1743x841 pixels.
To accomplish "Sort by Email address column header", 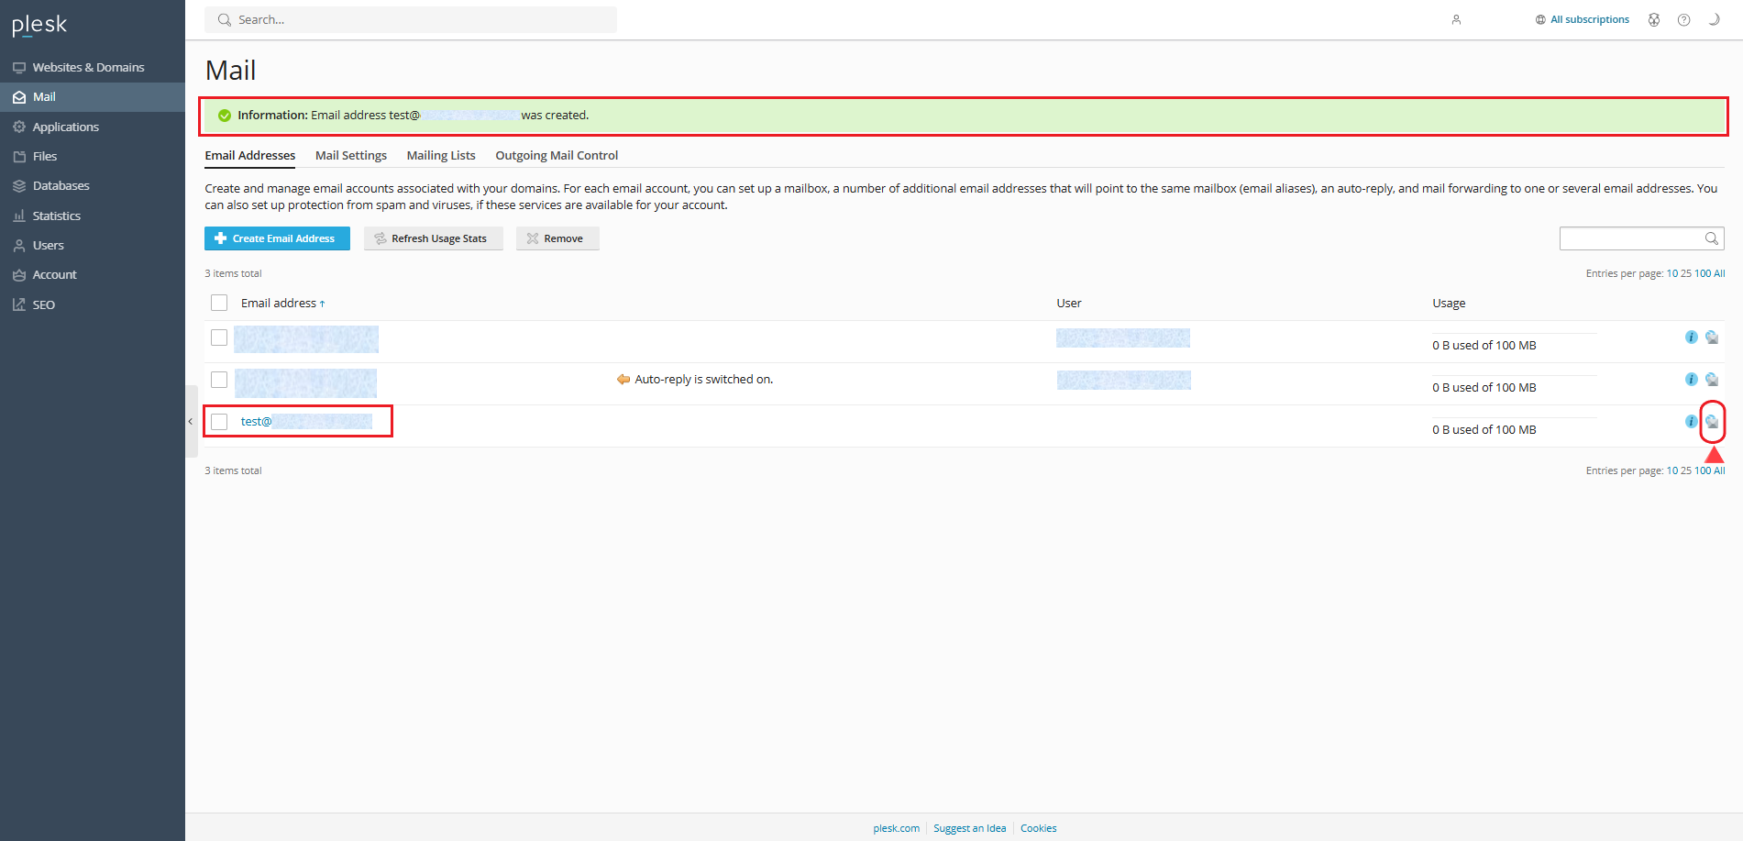I will (279, 304).
